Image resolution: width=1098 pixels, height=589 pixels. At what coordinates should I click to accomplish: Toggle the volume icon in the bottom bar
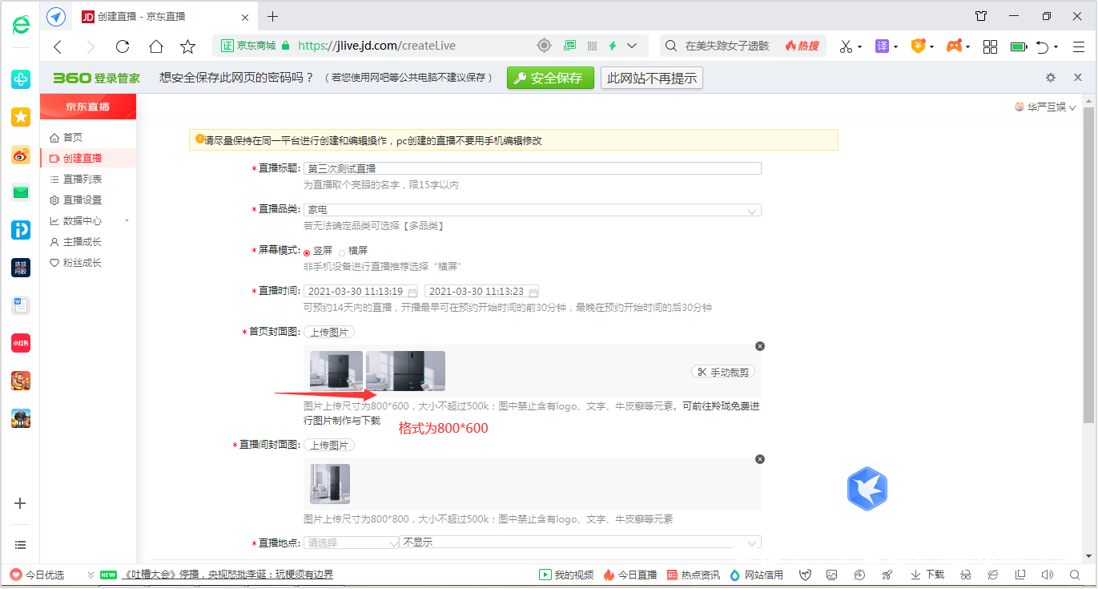(1046, 575)
